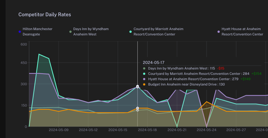
Task: Toggle Hyatt House at Anaheim legend entry
Action: pos(240,31)
